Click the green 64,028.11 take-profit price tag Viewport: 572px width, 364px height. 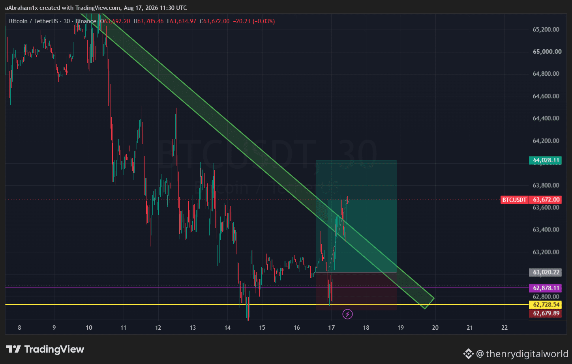pyautogui.click(x=546, y=160)
